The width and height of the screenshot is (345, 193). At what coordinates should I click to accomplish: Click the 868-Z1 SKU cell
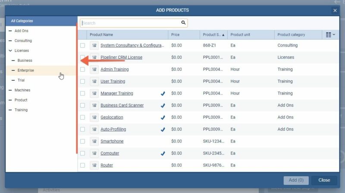pyautogui.click(x=210, y=45)
